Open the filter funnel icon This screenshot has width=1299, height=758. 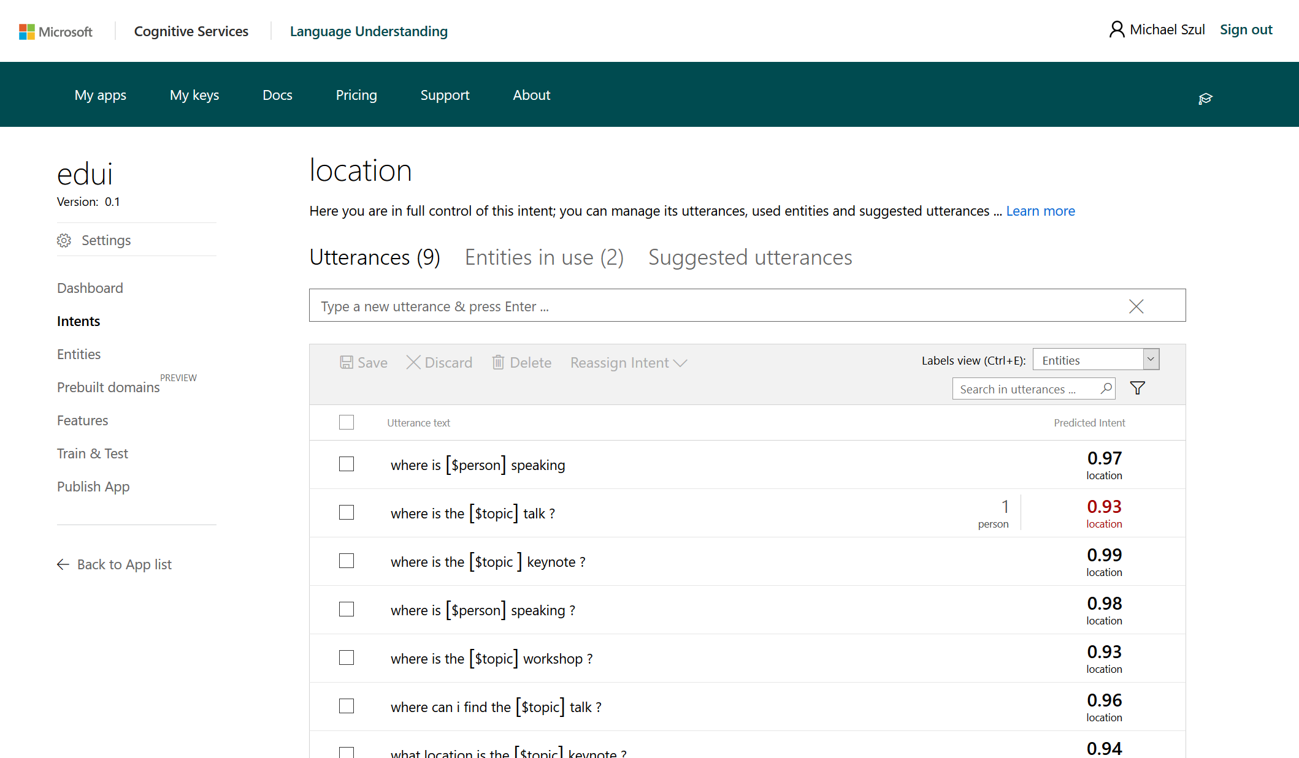(x=1137, y=388)
